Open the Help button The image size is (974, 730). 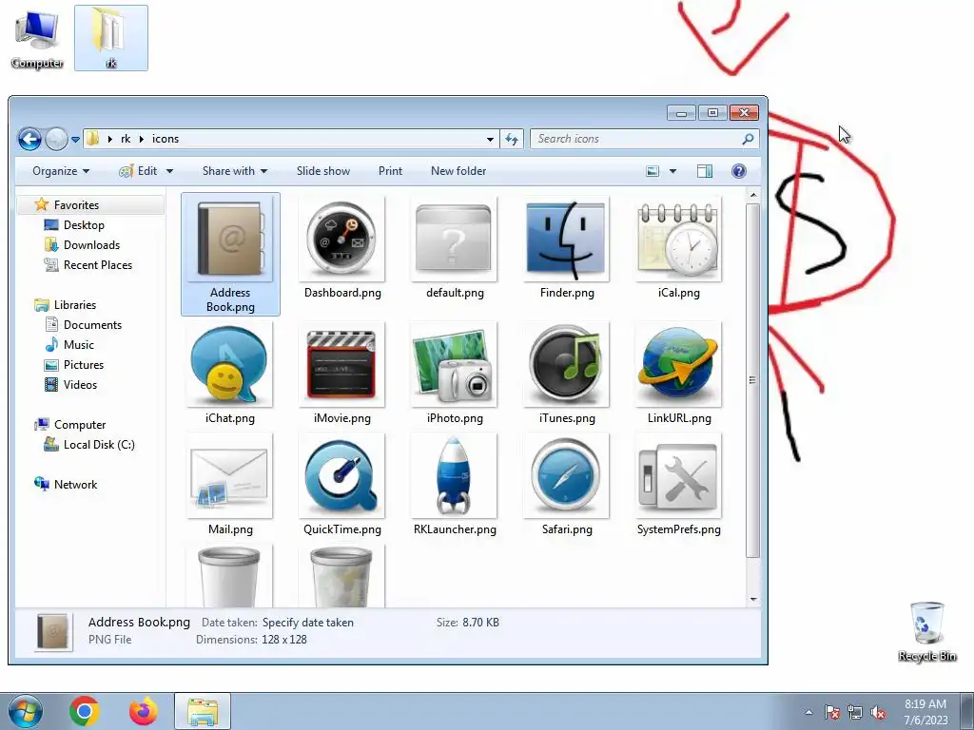point(738,171)
